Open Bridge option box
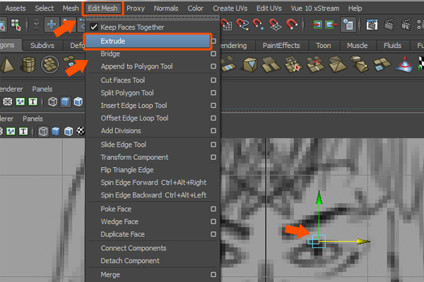 [x=213, y=54]
